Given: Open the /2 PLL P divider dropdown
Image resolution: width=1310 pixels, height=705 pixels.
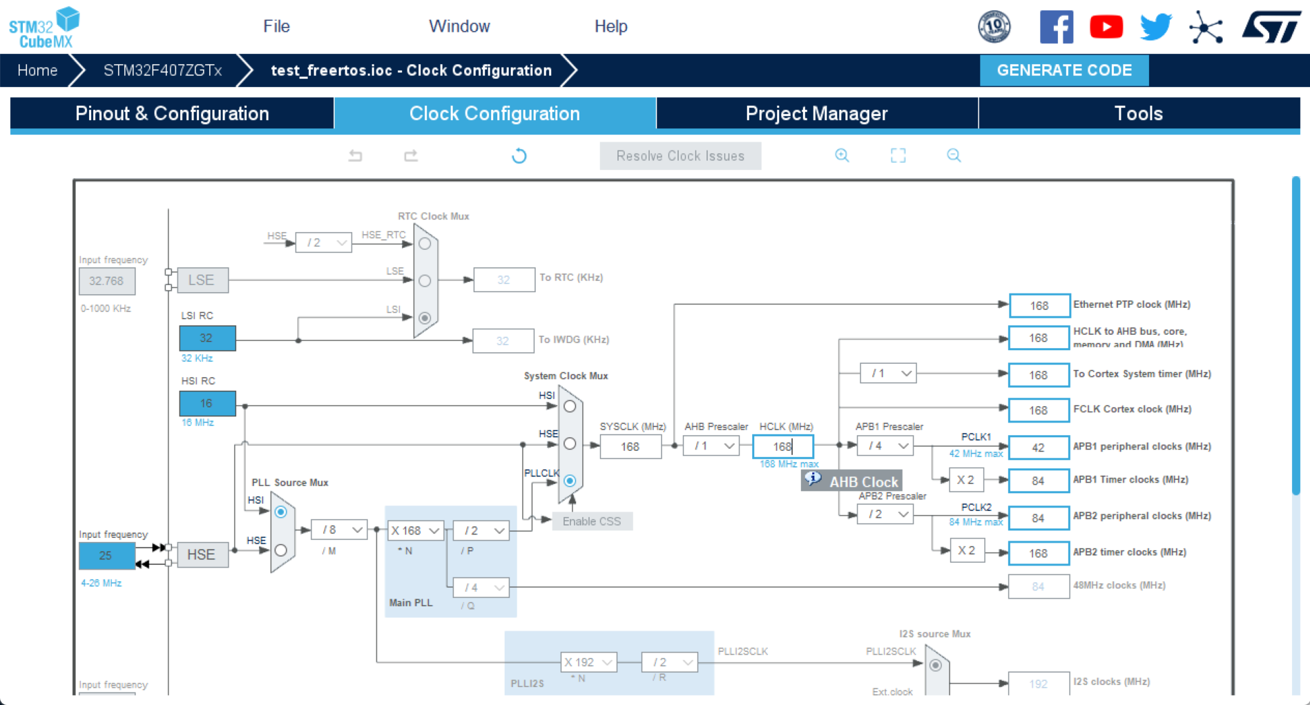Looking at the screenshot, I should (x=481, y=530).
